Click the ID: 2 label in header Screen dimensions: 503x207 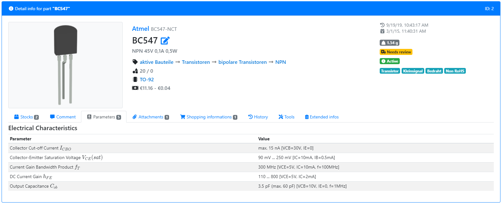[x=489, y=9]
